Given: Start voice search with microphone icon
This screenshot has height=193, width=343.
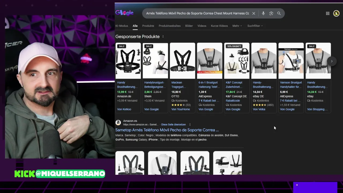Looking at the screenshot, I should click(x=263, y=13).
